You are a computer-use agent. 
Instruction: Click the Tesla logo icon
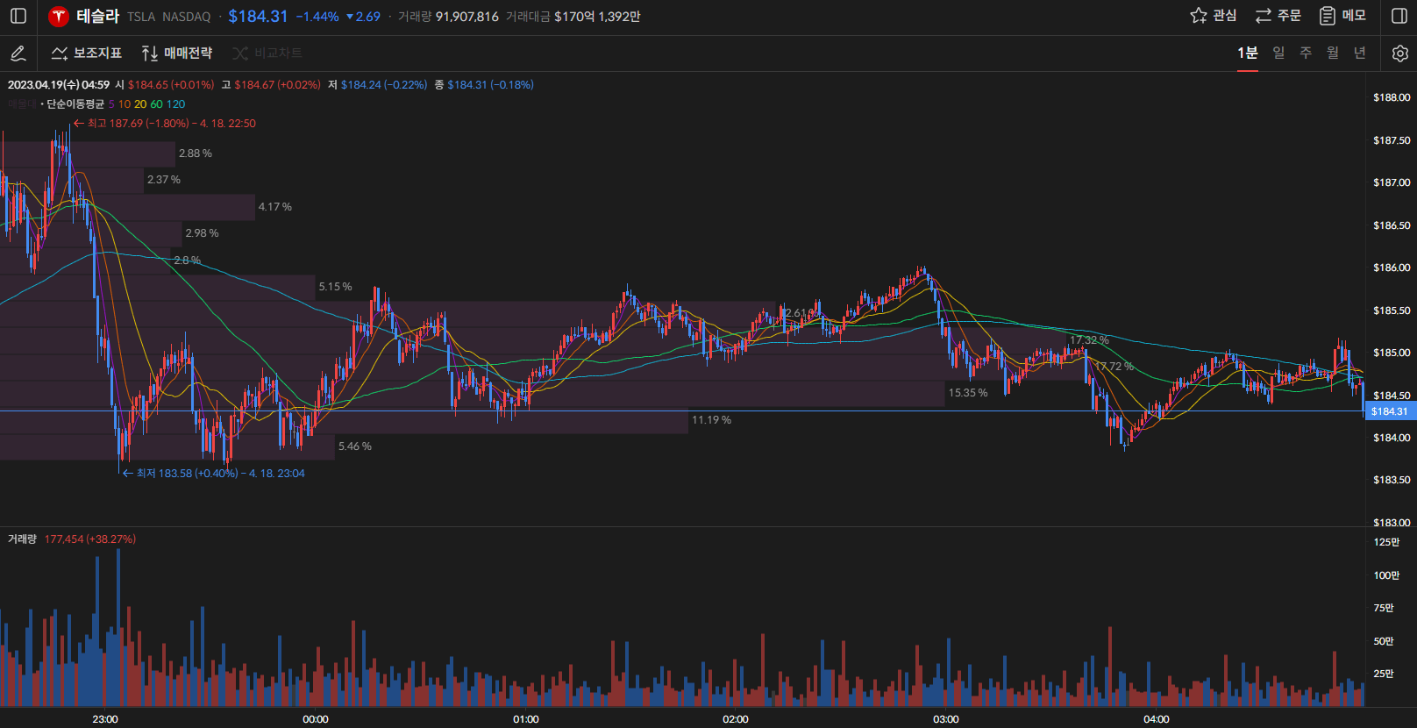pyautogui.click(x=59, y=16)
